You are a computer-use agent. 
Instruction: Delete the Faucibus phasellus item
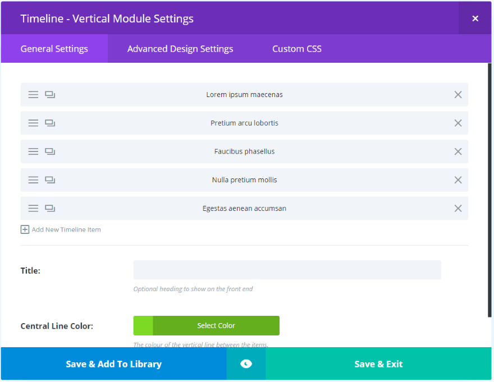(x=458, y=151)
